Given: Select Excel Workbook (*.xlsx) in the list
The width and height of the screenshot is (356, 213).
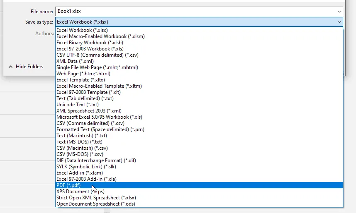Looking at the screenshot, I should 199,30.
